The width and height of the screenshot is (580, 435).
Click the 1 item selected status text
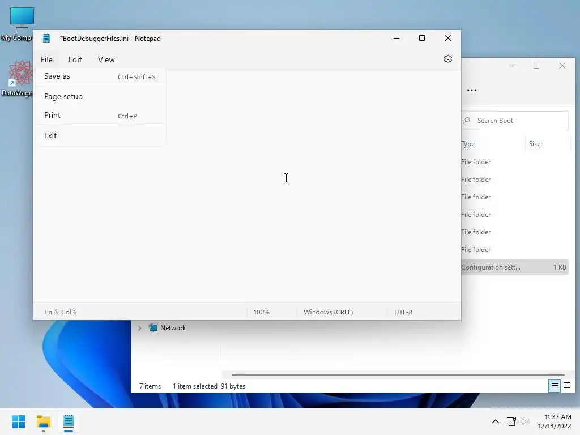[x=195, y=386]
